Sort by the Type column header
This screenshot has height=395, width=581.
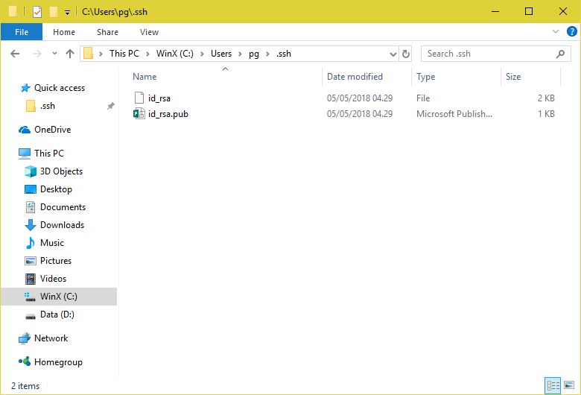pos(426,77)
